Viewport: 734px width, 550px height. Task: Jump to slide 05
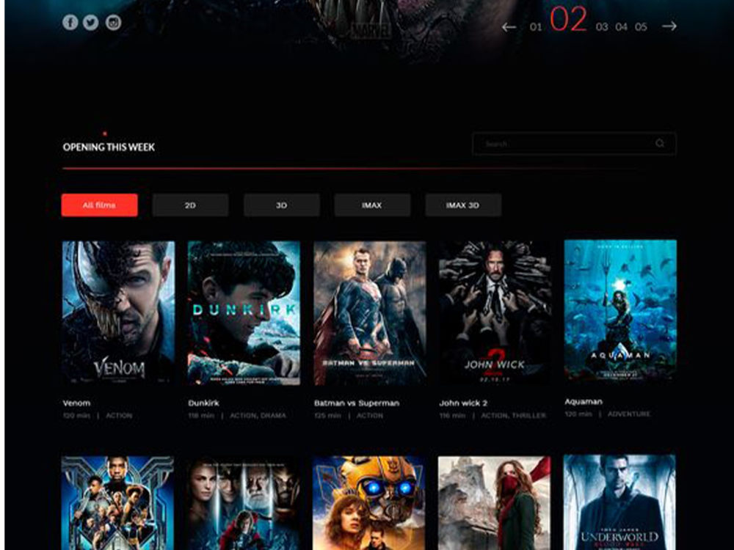tap(642, 27)
